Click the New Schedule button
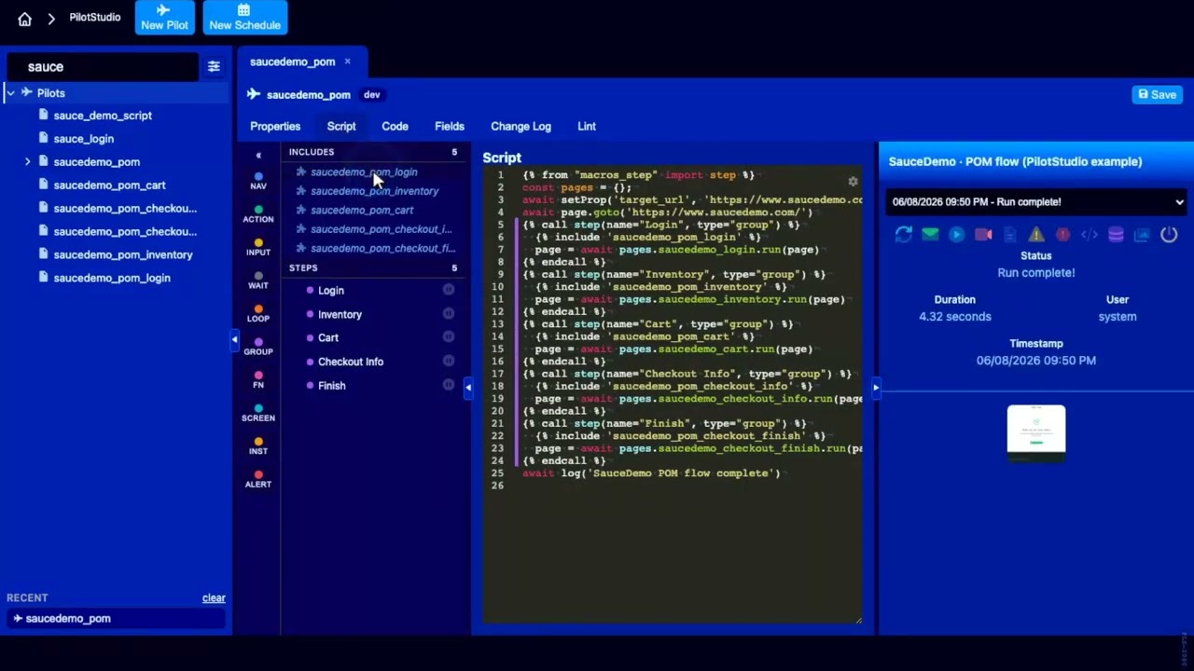This screenshot has height=671, width=1194. pos(244,18)
